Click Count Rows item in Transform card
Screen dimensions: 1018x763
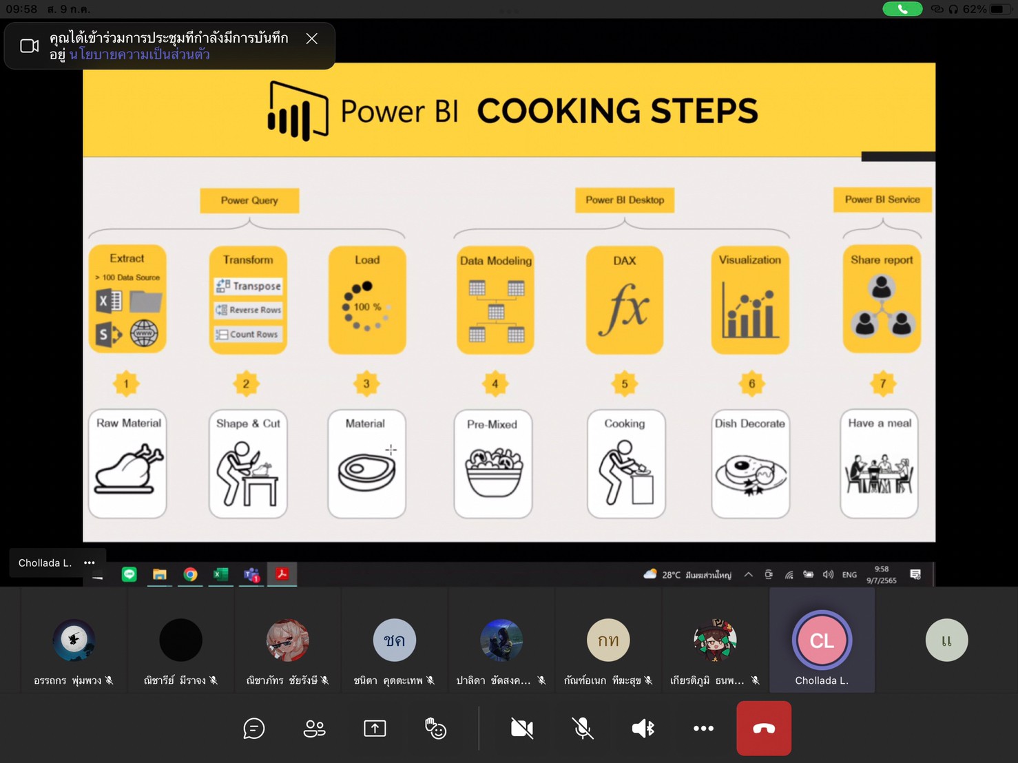[249, 334]
